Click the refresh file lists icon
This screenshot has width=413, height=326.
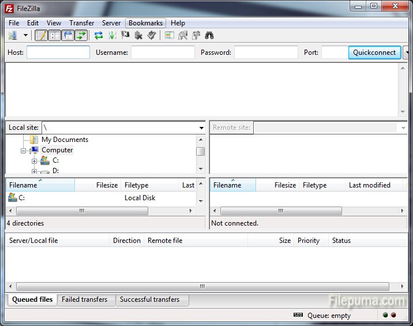[99, 36]
